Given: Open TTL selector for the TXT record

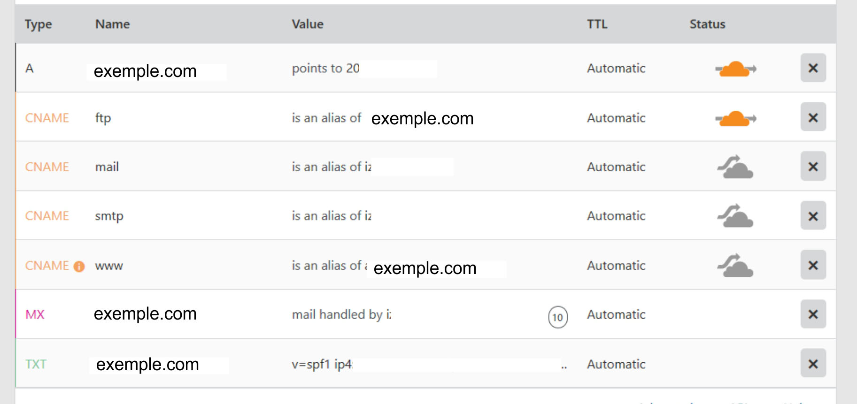Looking at the screenshot, I should [616, 364].
